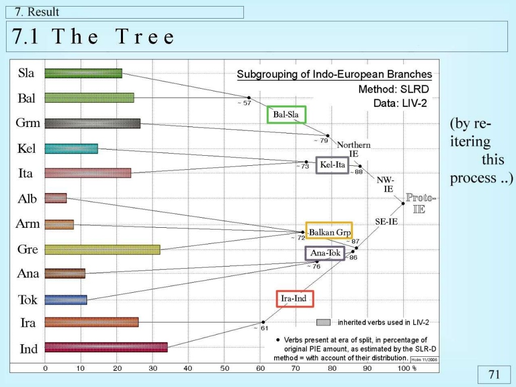The image size is (516, 387).
Task: Select the teal Kel bar
Action: coord(71,148)
